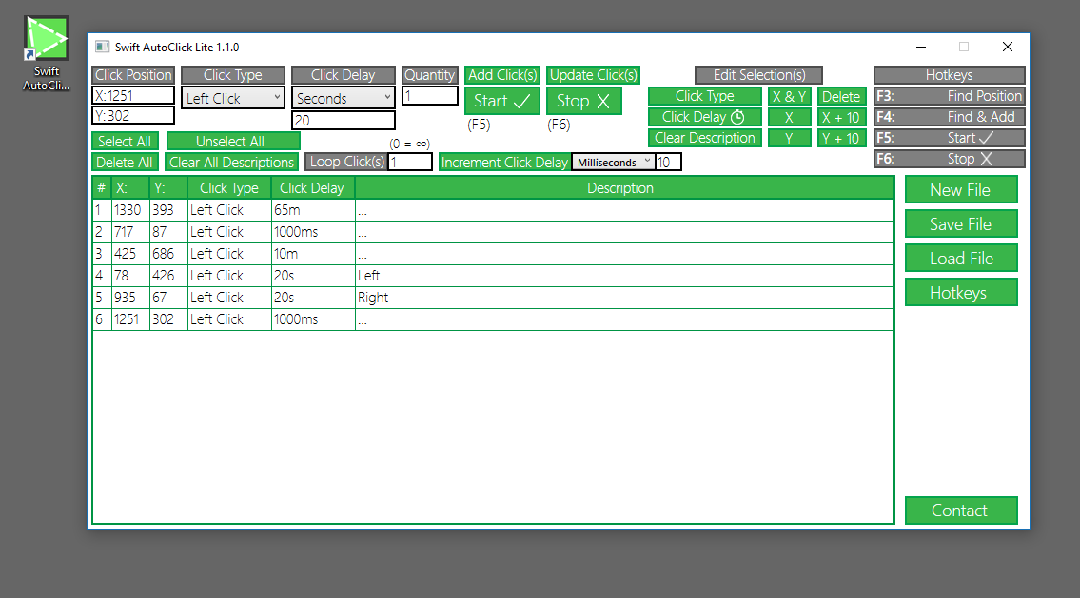This screenshot has width=1080, height=598.
Task: Create a new file with New File
Action: click(x=961, y=189)
